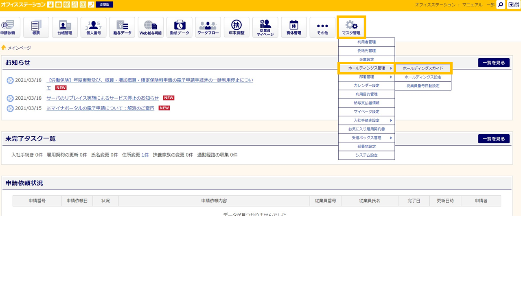
Task: Expand the 受信ボックス管理 submenu
Action: (x=366, y=138)
